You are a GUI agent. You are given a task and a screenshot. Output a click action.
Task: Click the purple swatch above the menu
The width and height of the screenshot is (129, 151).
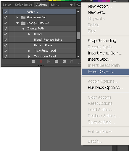coord(100,1)
